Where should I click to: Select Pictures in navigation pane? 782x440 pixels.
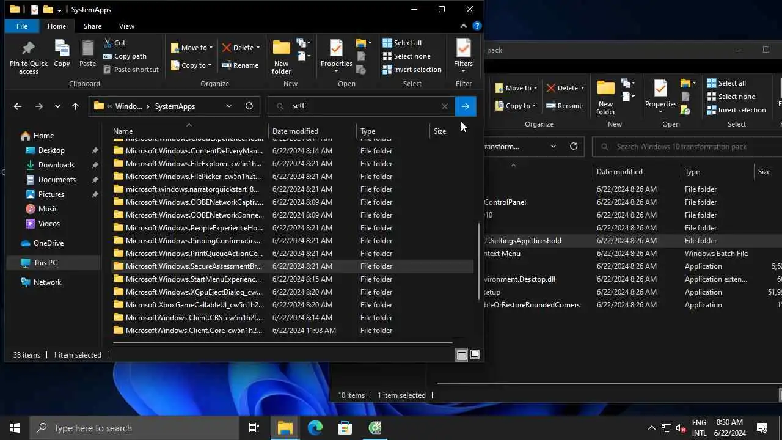coord(51,194)
